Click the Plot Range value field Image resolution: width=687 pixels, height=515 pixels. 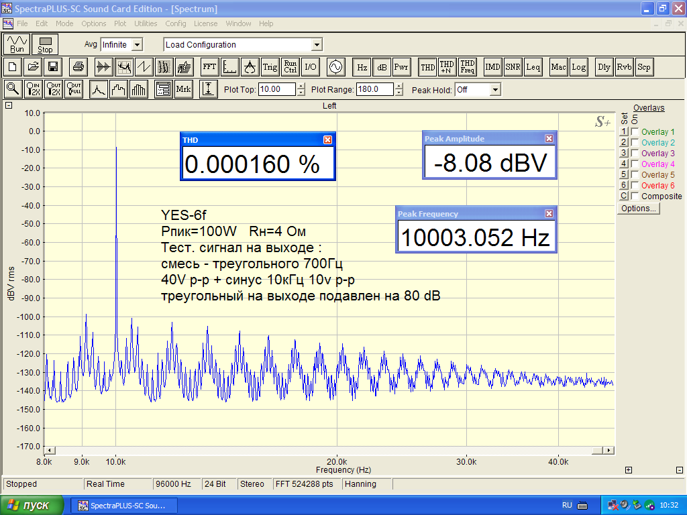375,89
